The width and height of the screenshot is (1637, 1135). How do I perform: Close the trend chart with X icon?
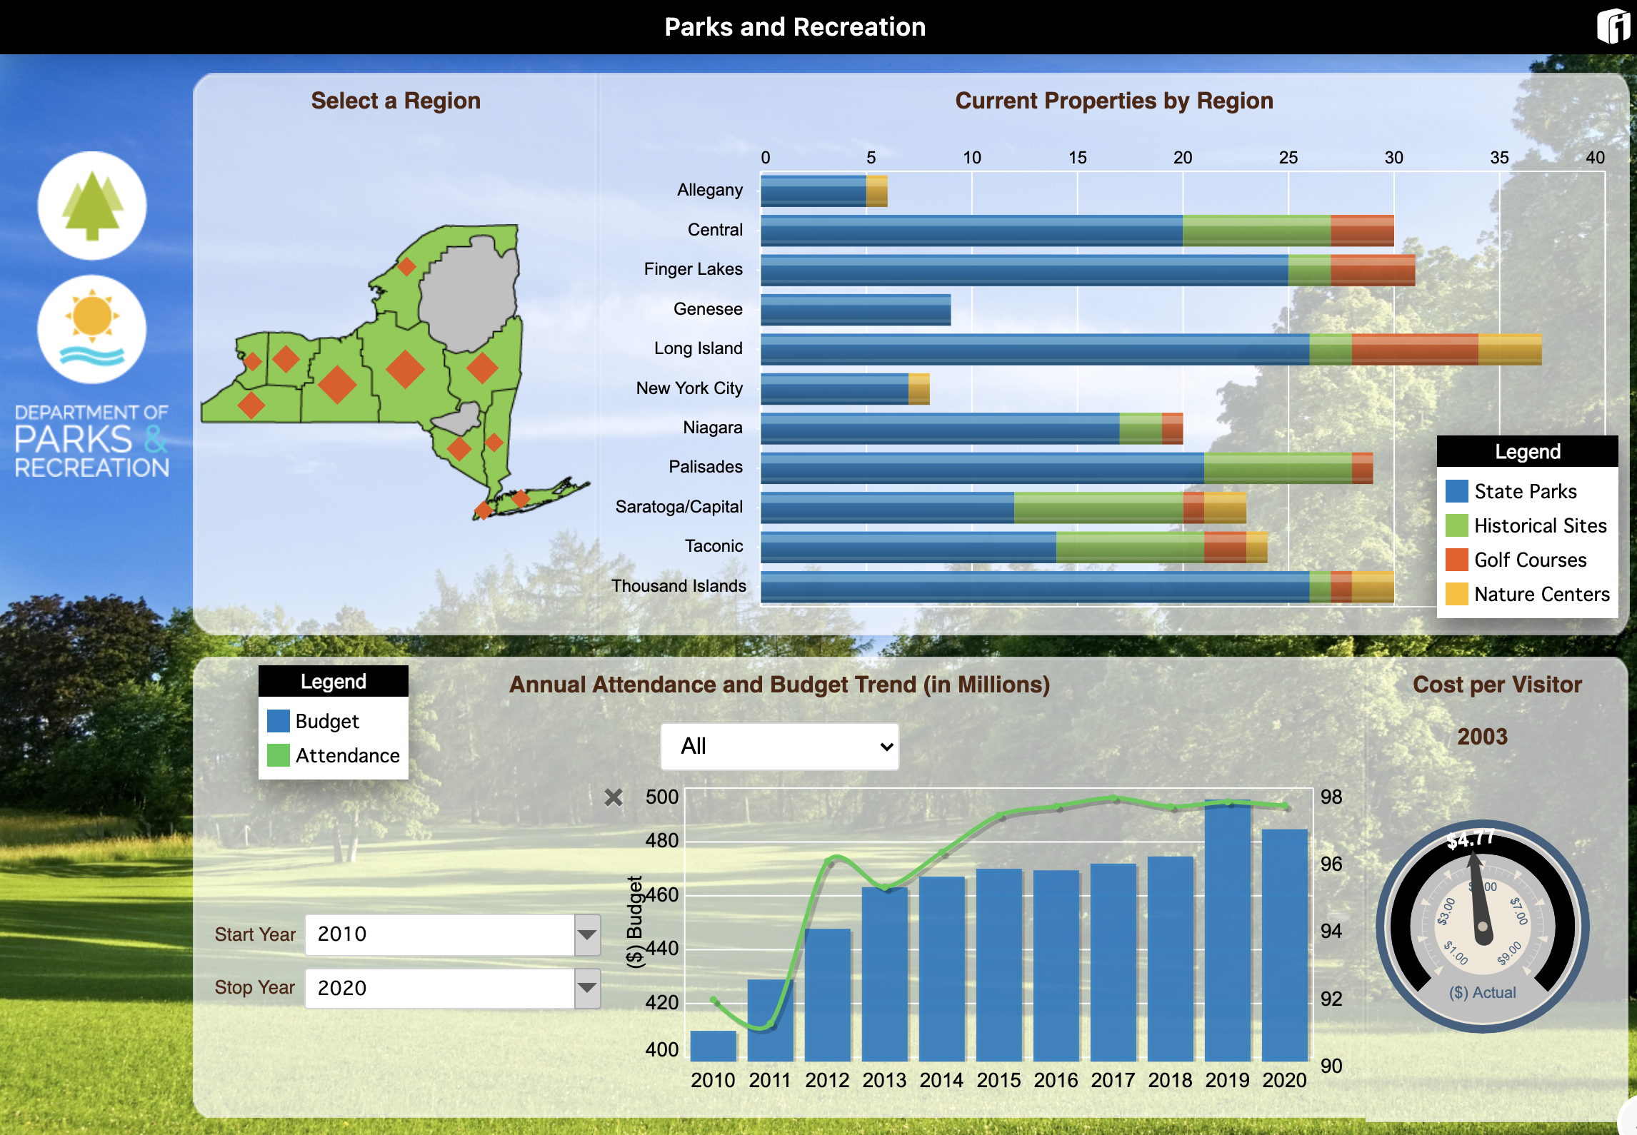click(x=613, y=797)
